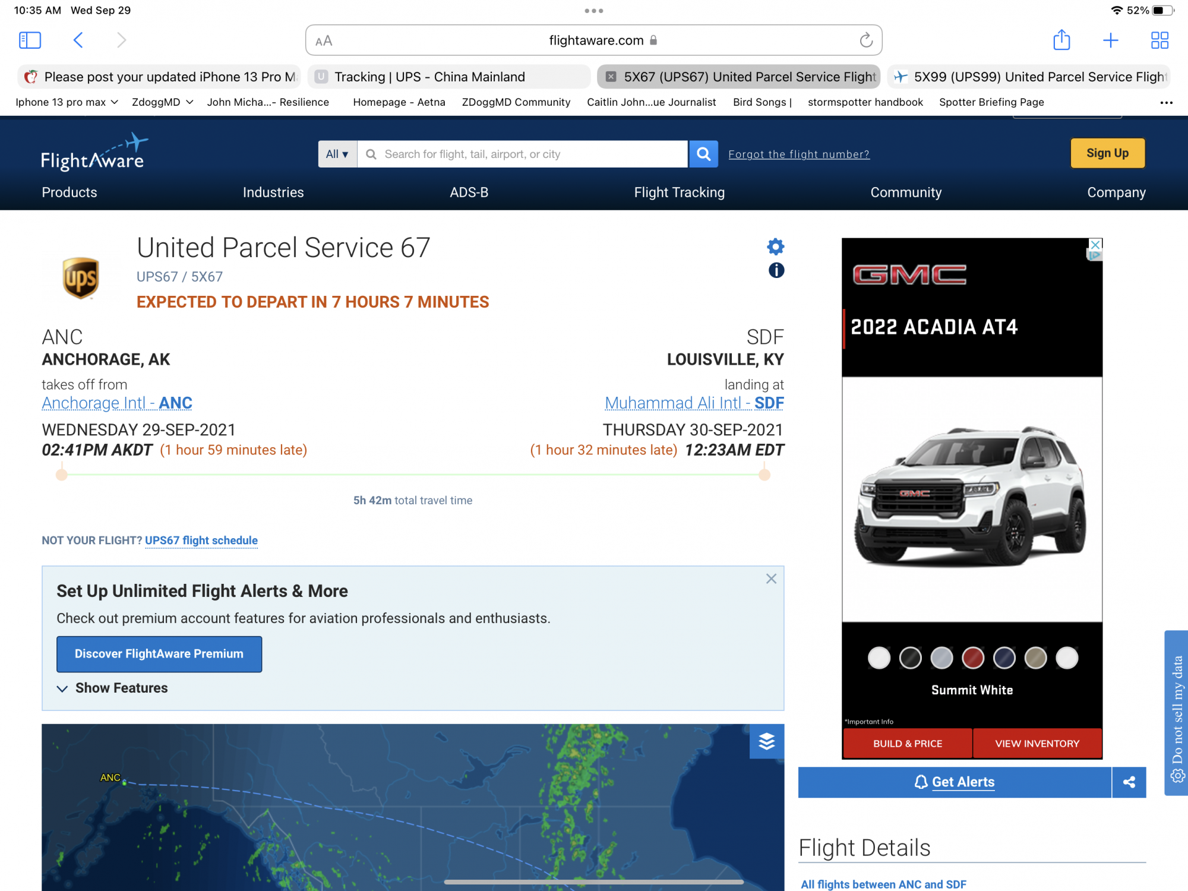Viewport: 1188px width, 891px height.
Task: Open a new Safari tab
Action: (1110, 40)
